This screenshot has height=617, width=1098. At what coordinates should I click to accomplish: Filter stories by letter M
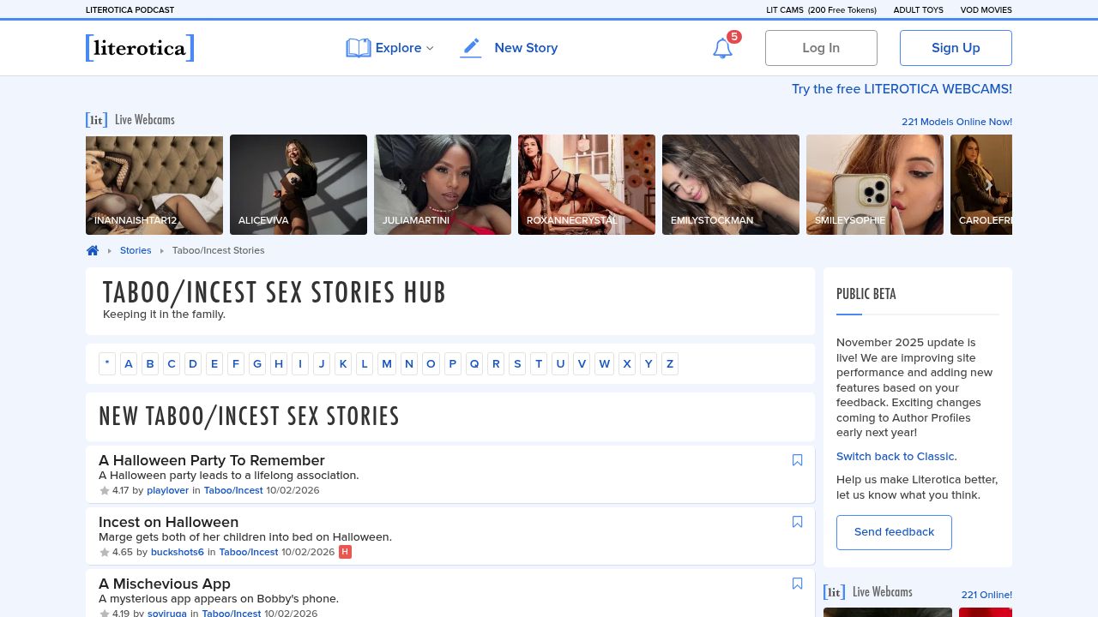387,363
